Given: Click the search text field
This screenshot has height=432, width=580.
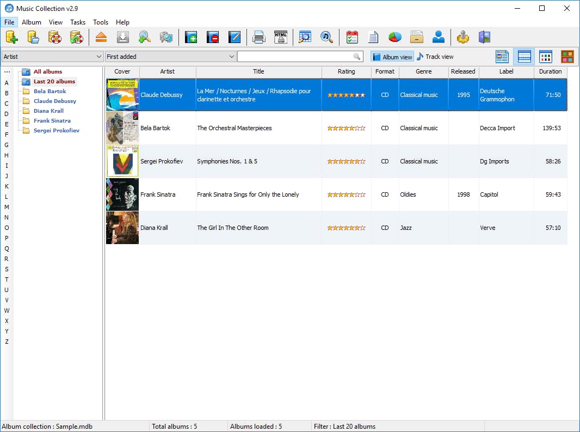Looking at the screenshot, I should [x=294, y=57].
